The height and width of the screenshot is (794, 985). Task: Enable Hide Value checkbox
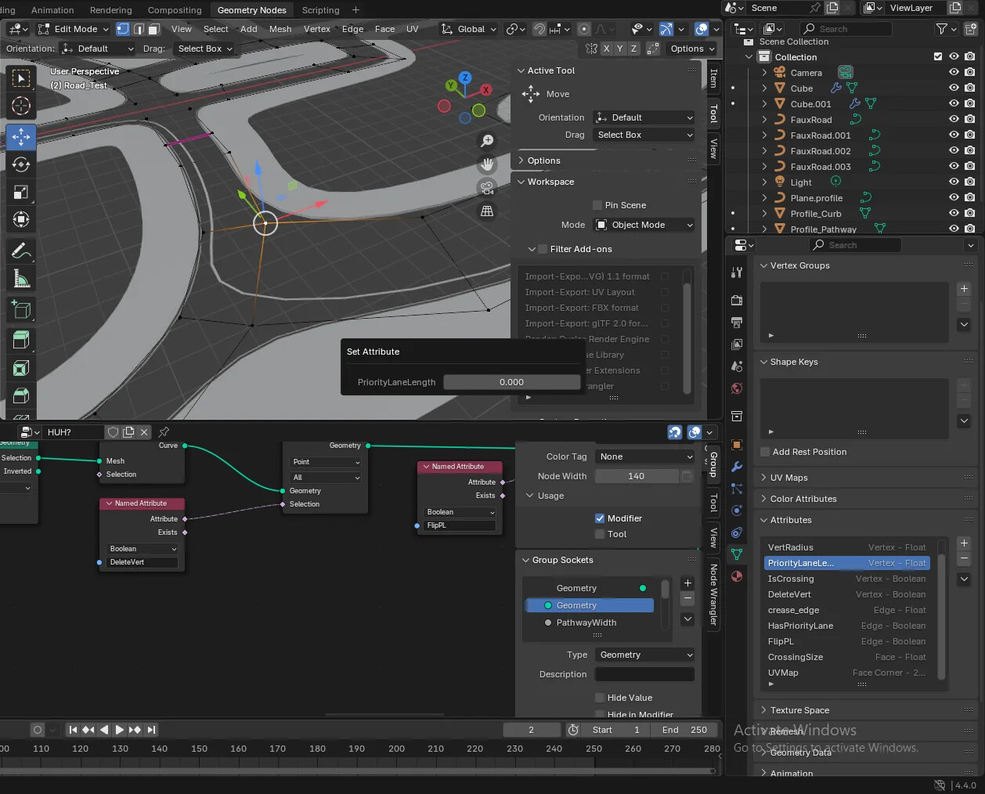(600, 698)
